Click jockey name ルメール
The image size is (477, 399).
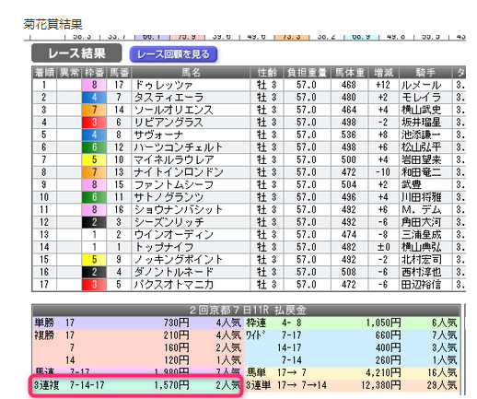(421, 85)
